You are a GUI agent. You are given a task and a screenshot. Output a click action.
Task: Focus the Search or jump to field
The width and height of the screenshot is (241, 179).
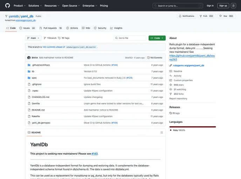[178, 6]
